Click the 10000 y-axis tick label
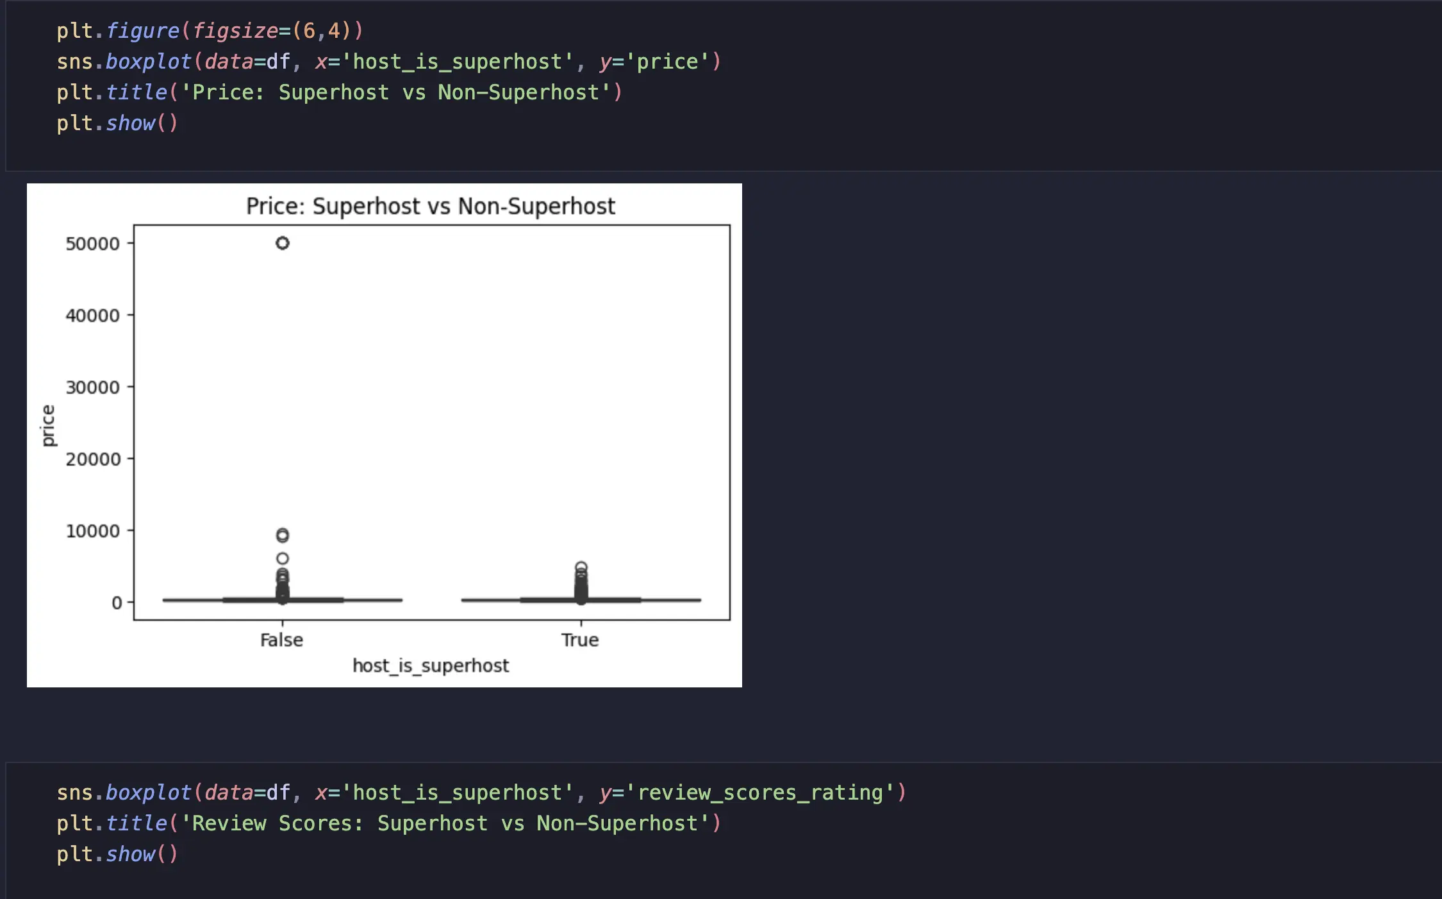Viewport: 1442px width, 899px height. tap(92, 531)
